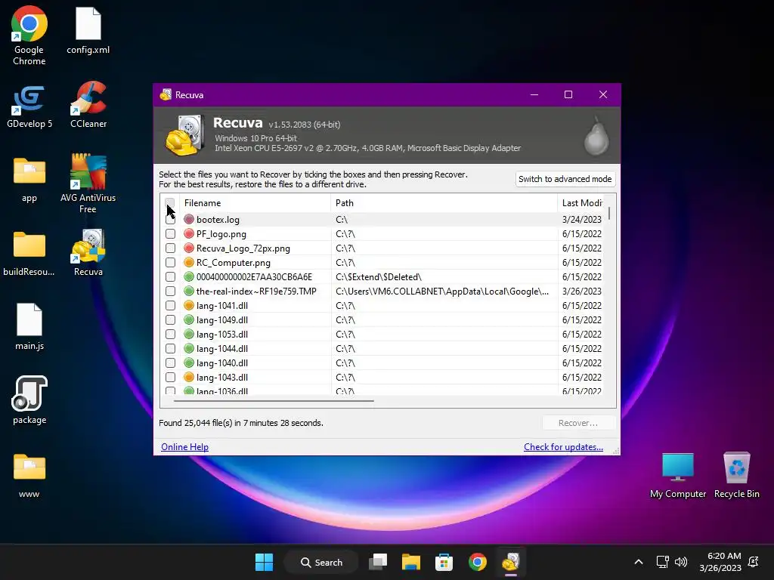Screen dimensions: 774x580
Task: Open File Explorer from taskbar
Action: 410,562
